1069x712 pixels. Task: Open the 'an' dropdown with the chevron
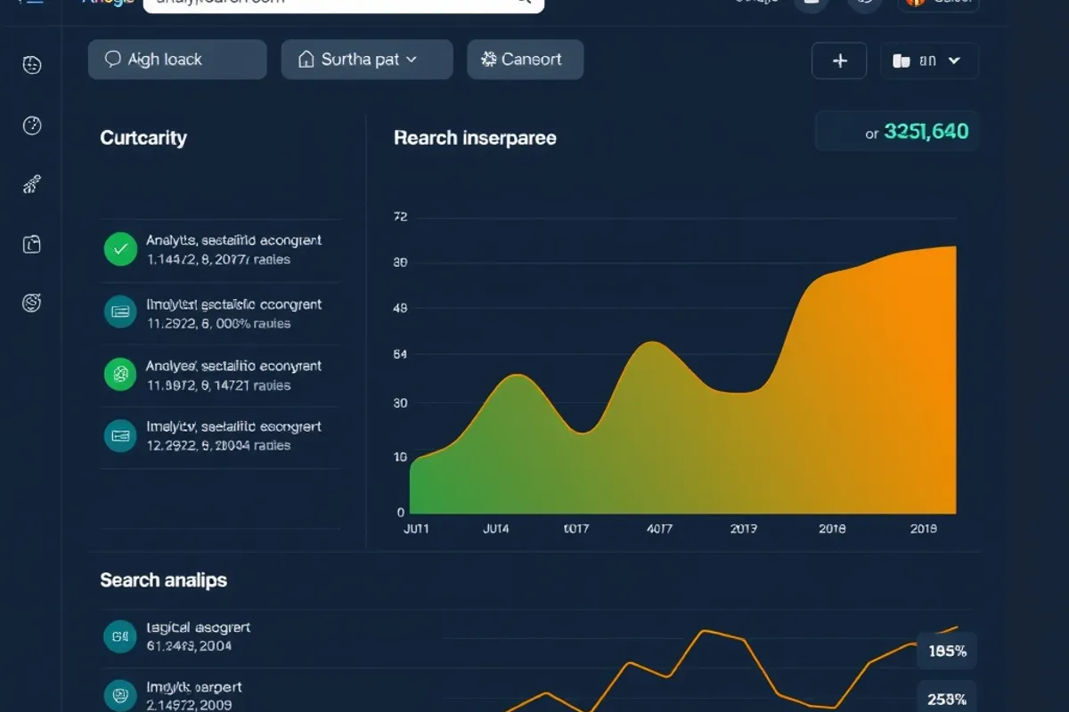(929, 61)
